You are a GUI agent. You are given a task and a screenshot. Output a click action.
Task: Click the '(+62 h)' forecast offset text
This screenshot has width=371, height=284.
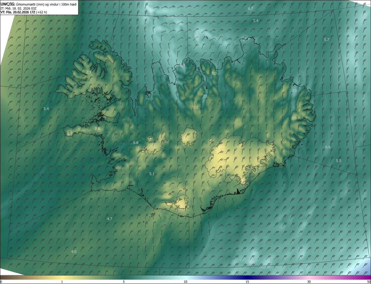[41, 12]
